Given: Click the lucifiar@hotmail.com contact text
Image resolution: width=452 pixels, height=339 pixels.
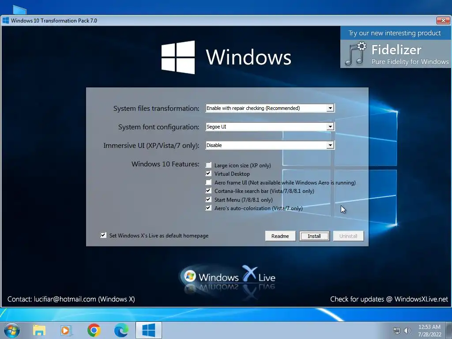Looking at the screenshot, I should (65, 299).
